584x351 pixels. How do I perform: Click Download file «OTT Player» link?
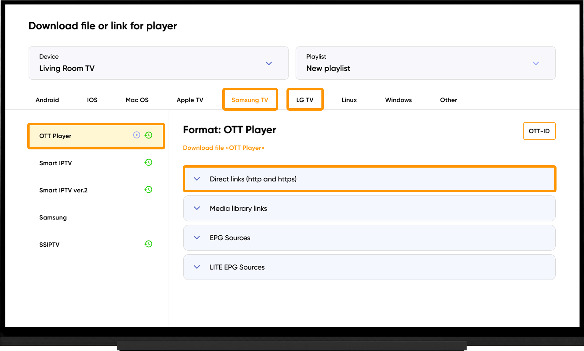click(x=223, y=148)
